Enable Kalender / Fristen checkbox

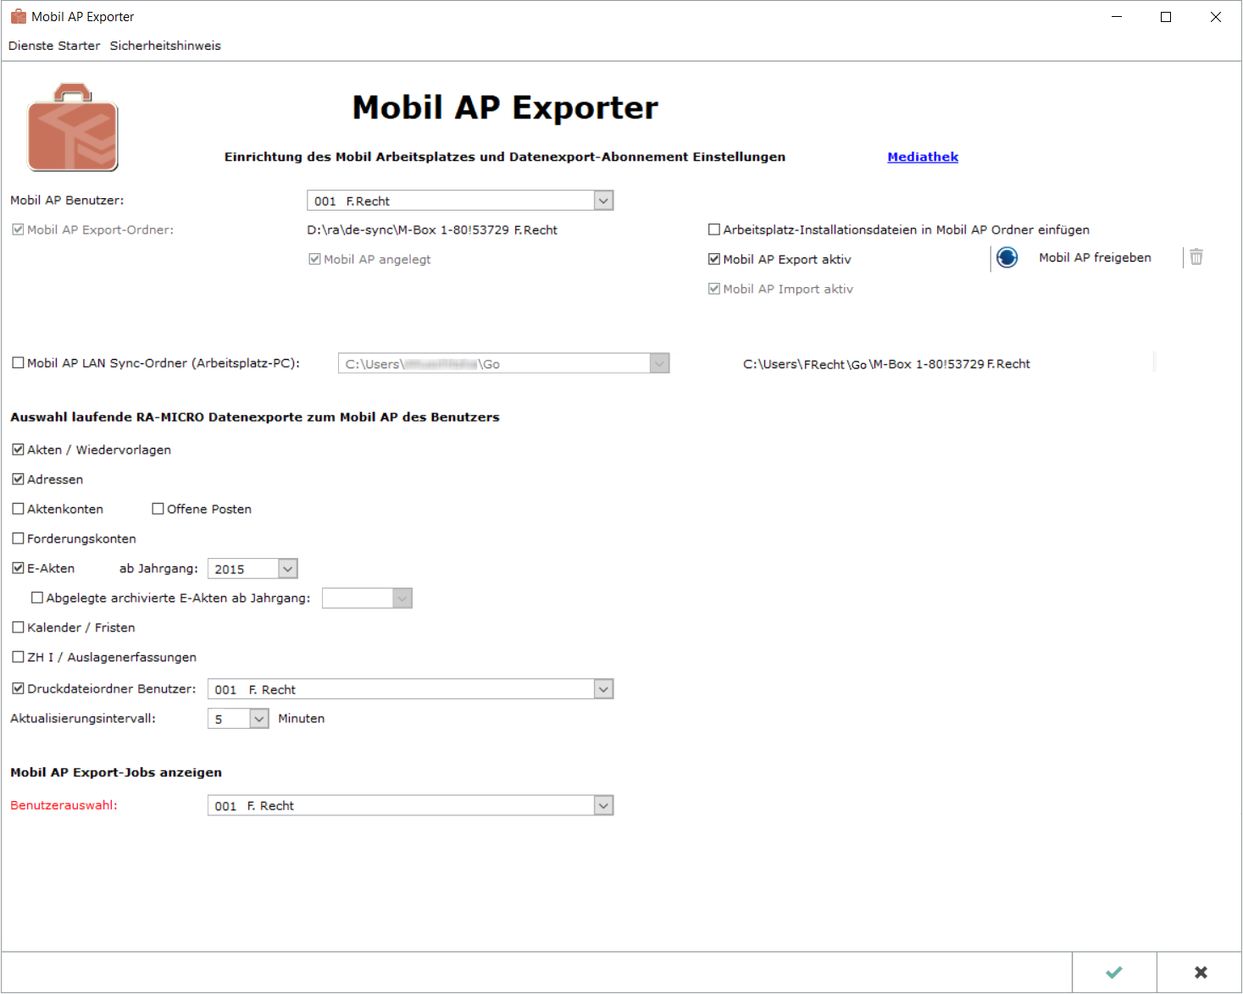[x=18, y=627]
